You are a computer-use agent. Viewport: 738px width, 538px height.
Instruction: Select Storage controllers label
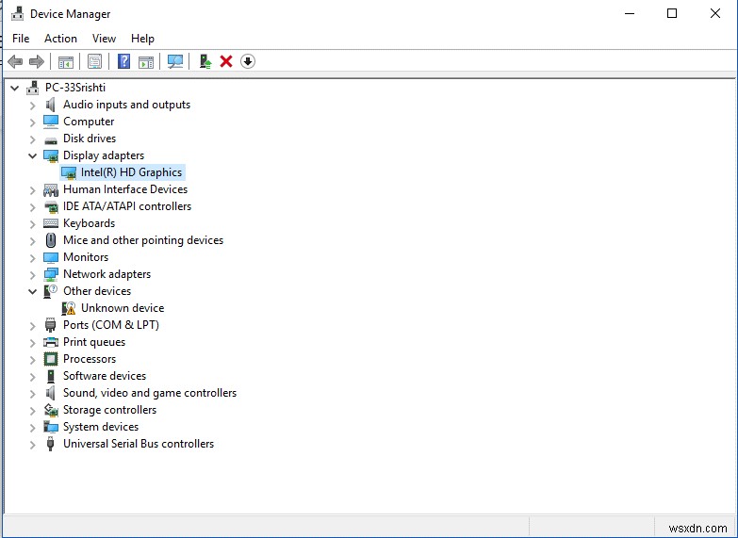[109, 410]
